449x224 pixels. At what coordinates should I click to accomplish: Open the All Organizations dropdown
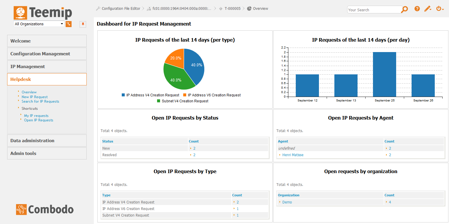tap(39, 24)
